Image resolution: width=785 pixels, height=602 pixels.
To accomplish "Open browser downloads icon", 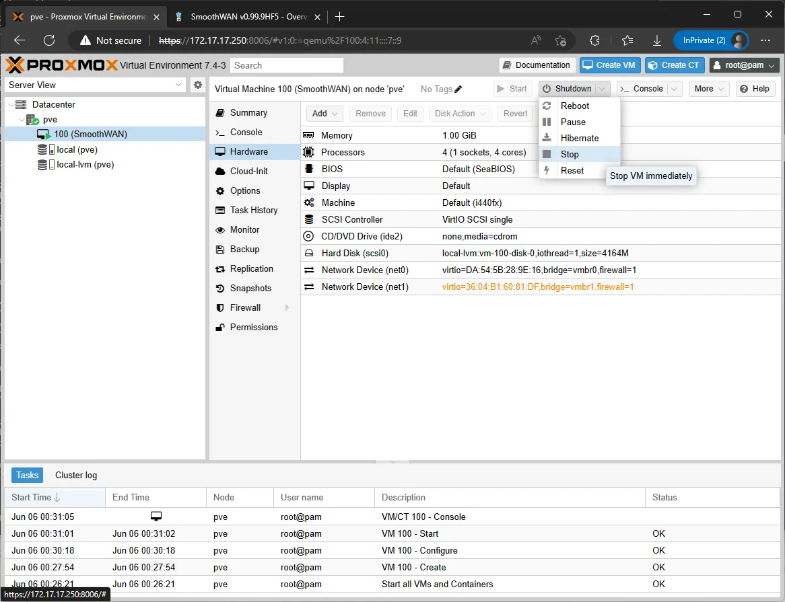I will [657, 40].
